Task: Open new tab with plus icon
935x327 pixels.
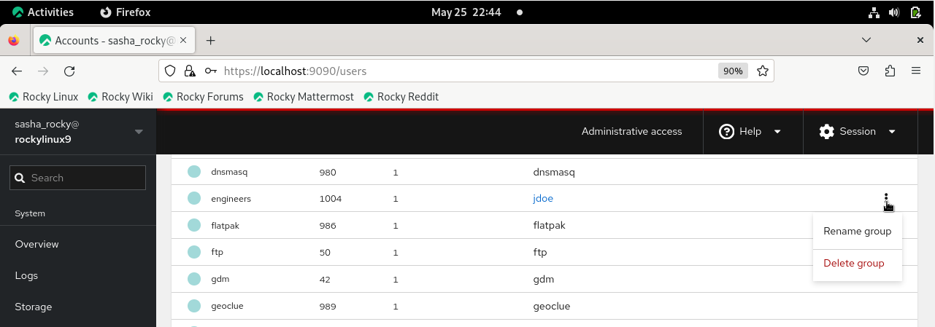Action: (x=211, y=41)
